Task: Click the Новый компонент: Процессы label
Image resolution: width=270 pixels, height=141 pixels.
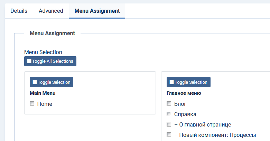Action: pos(215,135)
